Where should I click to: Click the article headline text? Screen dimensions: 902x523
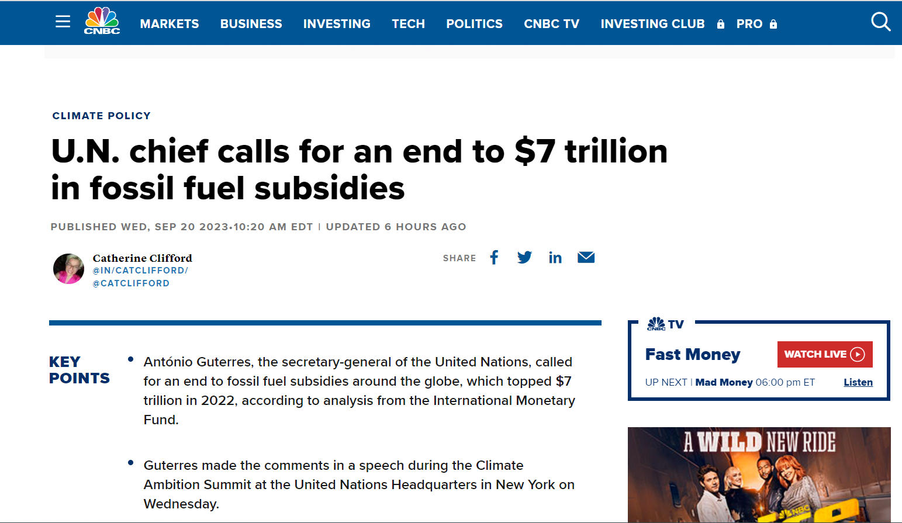click(359, 169)
